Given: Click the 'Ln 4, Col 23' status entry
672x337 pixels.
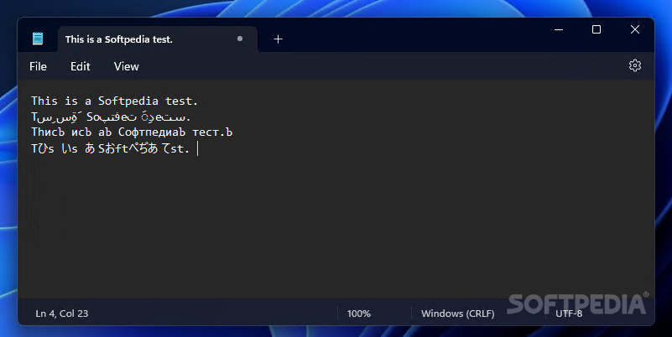Looking at the screenshot, I should (62, 314).
